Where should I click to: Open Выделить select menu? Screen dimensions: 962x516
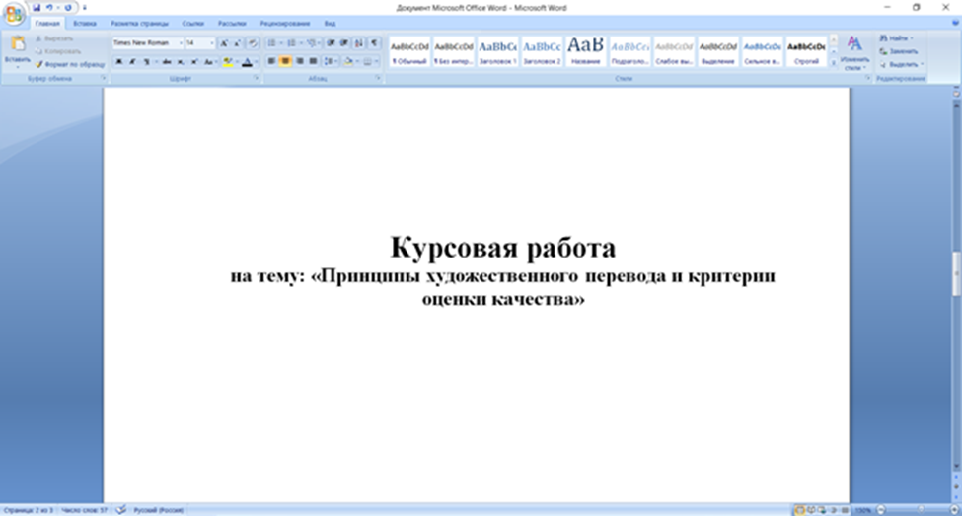[x=902, y=64]
